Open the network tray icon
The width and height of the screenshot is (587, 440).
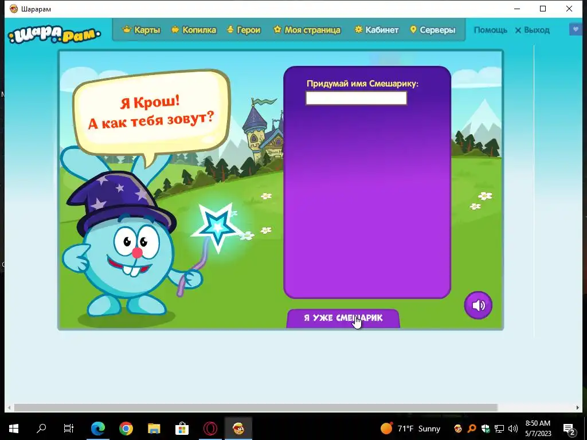[499, 429]
